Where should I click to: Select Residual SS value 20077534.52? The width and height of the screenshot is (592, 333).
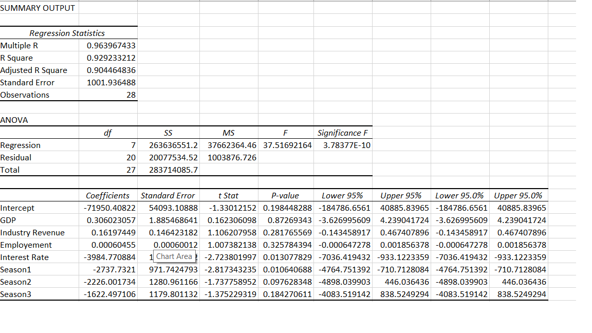(169, 157)
